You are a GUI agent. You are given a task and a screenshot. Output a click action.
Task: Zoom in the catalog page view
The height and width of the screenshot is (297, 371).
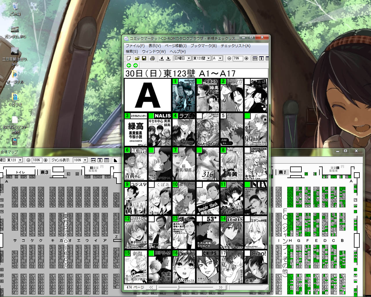246,58
